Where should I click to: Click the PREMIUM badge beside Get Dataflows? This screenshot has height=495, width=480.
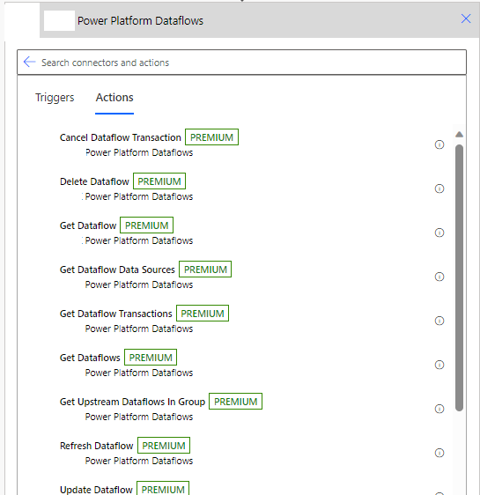tap(151, 358)
